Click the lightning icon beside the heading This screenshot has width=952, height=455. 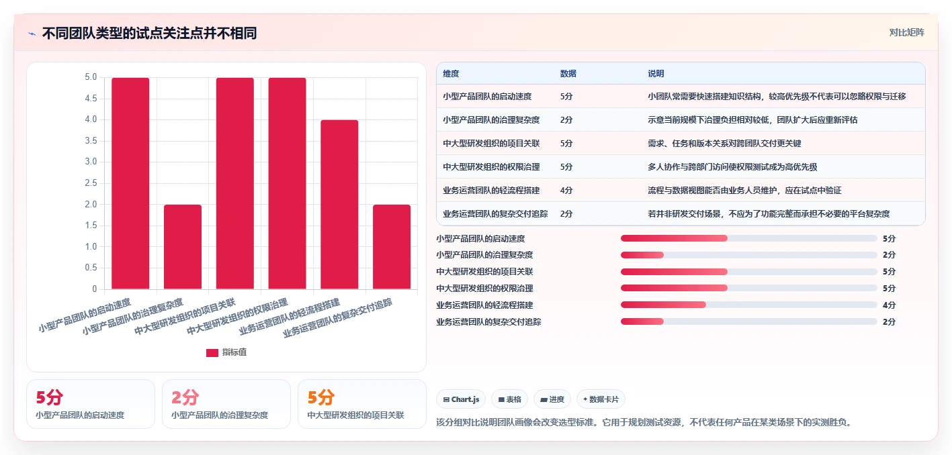pos(32,34)
